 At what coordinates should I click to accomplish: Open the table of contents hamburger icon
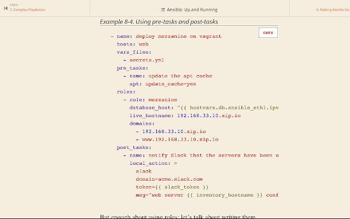[163, 10]
